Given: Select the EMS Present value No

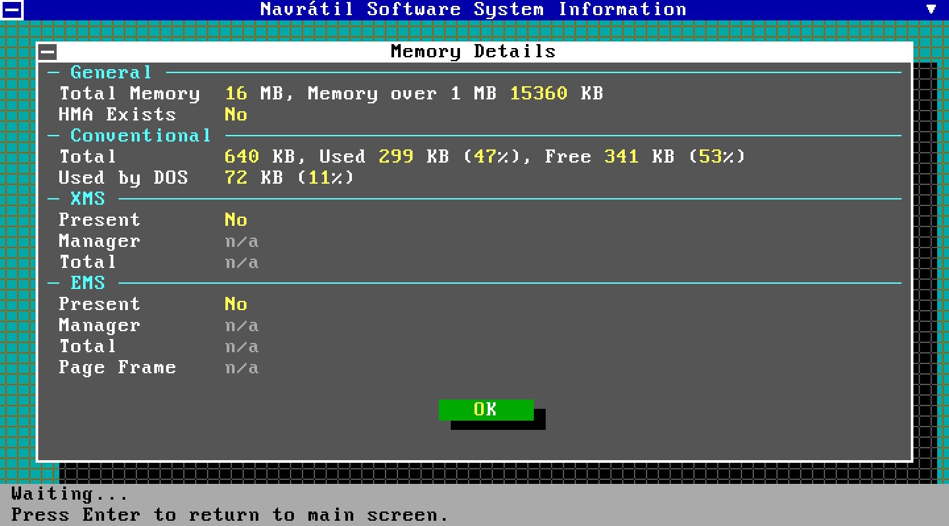Looking at the screenshot, I should (236, 304).
